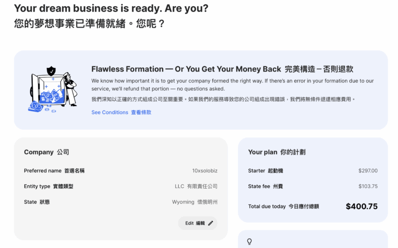Screen dimensions: 398x248
Task: Click the State fee amount $103.75
Action: 368,186
